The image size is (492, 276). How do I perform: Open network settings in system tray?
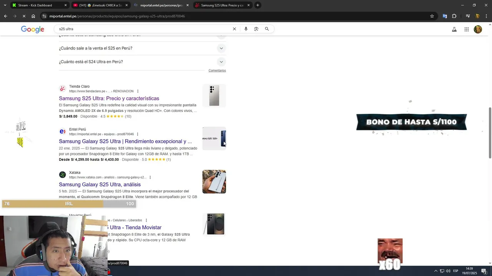pyautogui.click(x=442, y=271)
